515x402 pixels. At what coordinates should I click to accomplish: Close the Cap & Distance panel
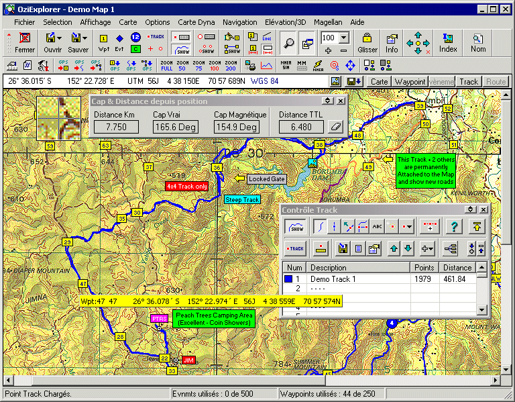[x=341, y=101]
